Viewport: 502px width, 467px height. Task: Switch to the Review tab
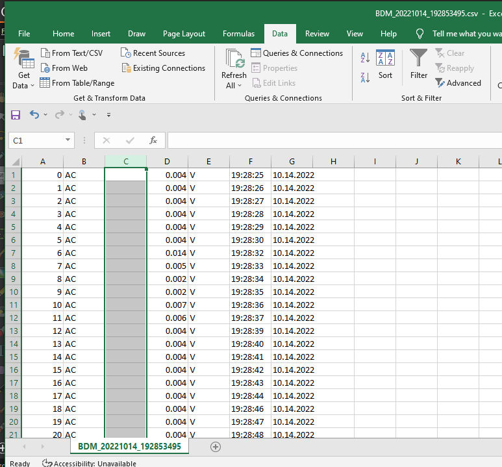tap(317, 34)
